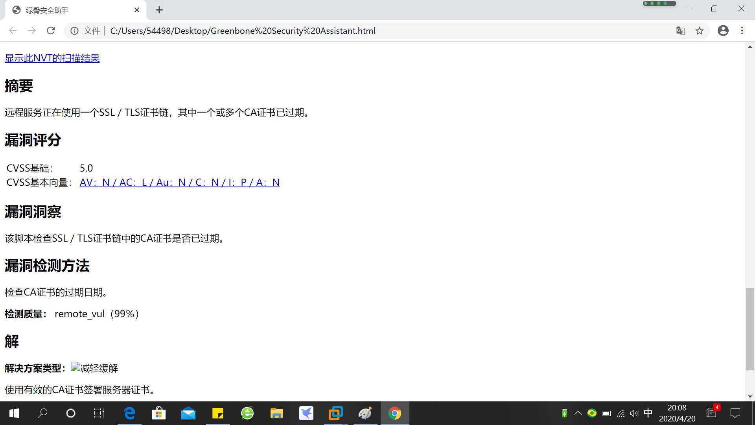The width and height of the screenshot is (755, 425).
Task: Open the Chrome profile avatar
Action: (723, 31)
